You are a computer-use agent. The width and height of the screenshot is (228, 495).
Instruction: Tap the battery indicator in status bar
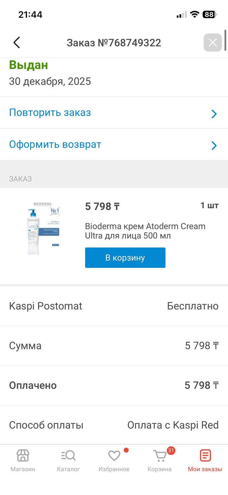[x=209, y=15]
